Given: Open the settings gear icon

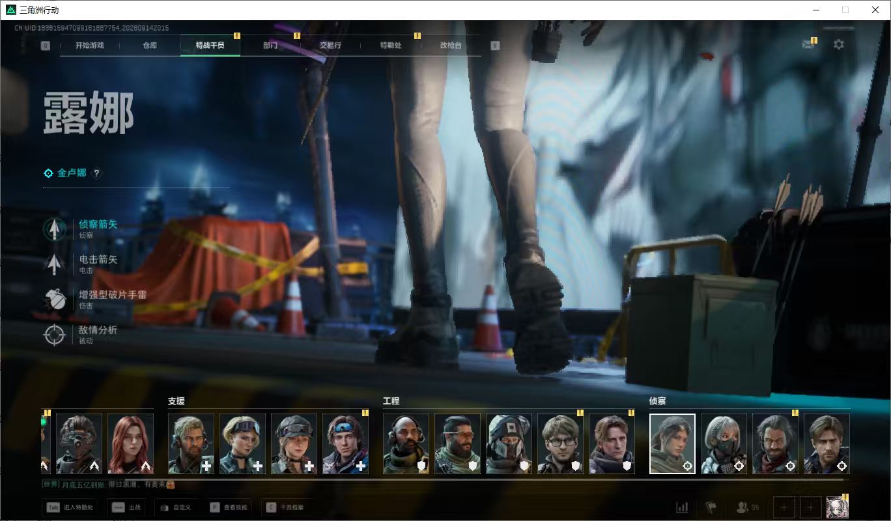Looking at the screenshot, I should point(839,44).
